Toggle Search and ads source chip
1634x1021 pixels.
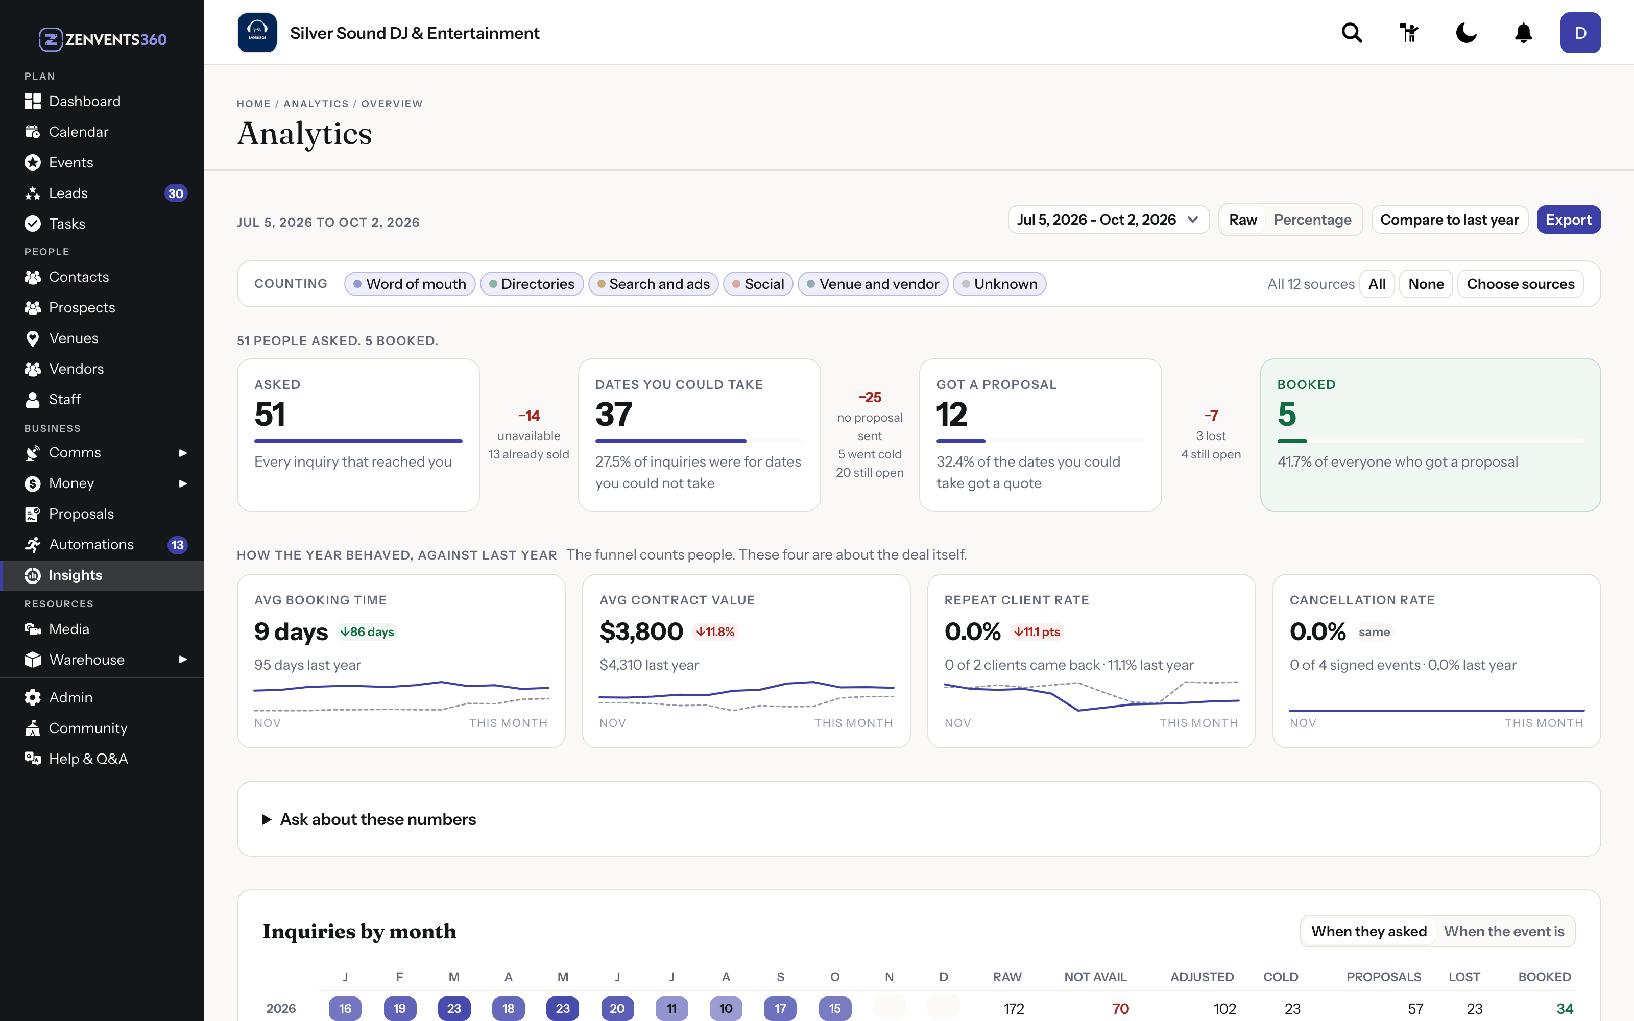[x=653, y=284]
